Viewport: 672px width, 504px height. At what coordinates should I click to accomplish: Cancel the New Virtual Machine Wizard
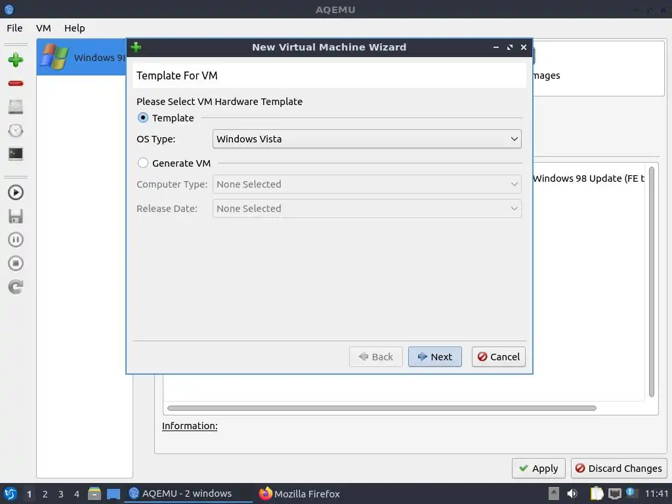click(x=499, y=356)
